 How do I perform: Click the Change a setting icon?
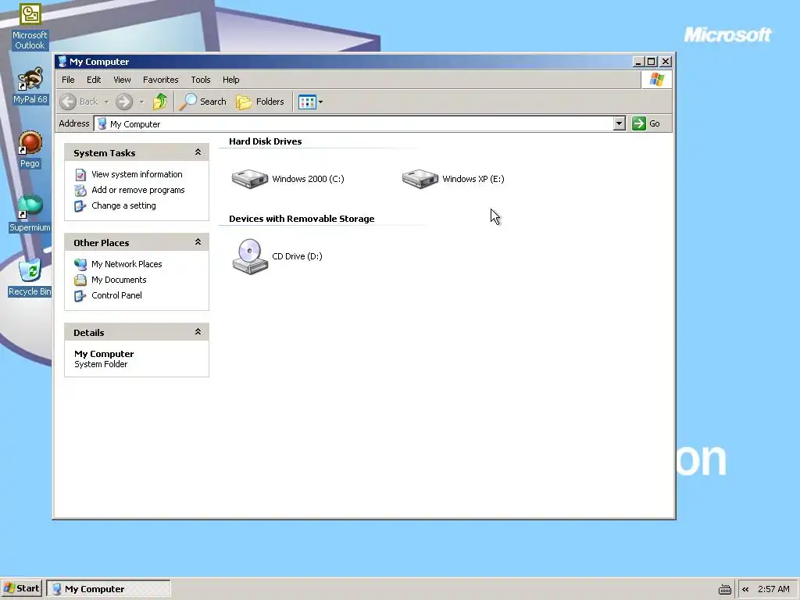[80, 206]
